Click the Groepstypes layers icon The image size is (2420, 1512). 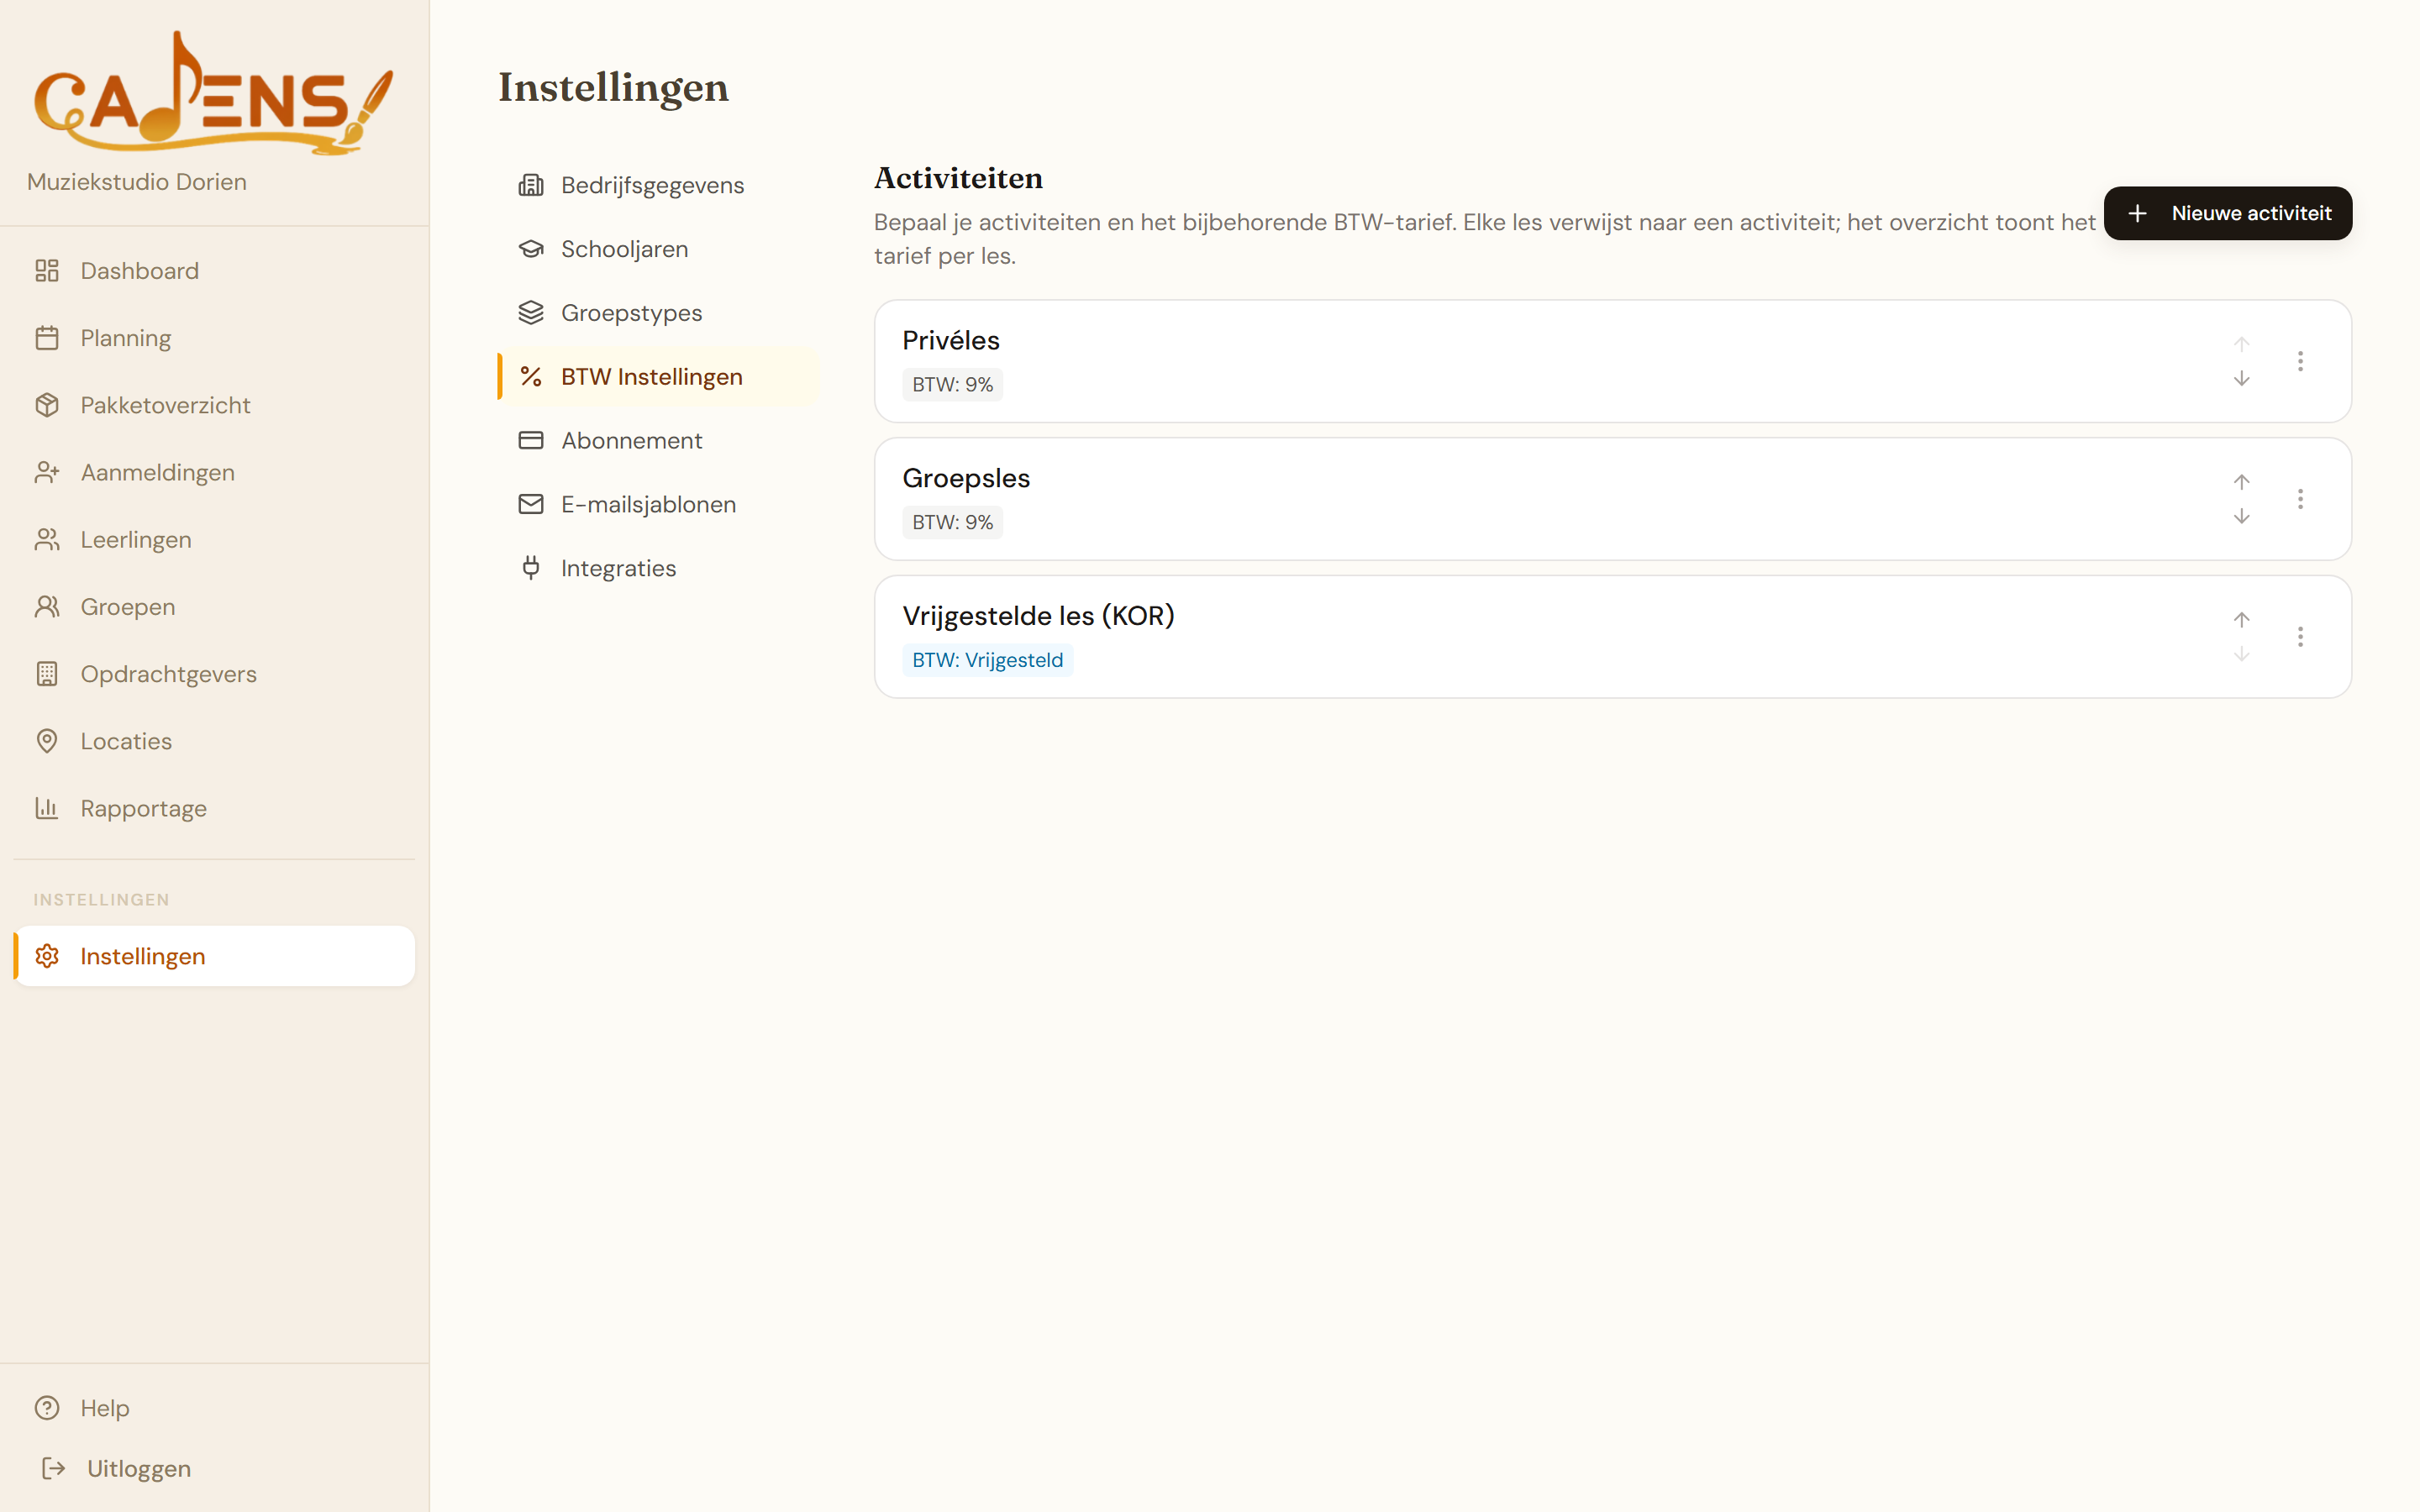[531, 313]
